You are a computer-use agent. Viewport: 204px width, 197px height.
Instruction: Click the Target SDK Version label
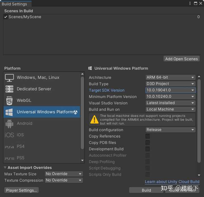(x=107, y=90)
